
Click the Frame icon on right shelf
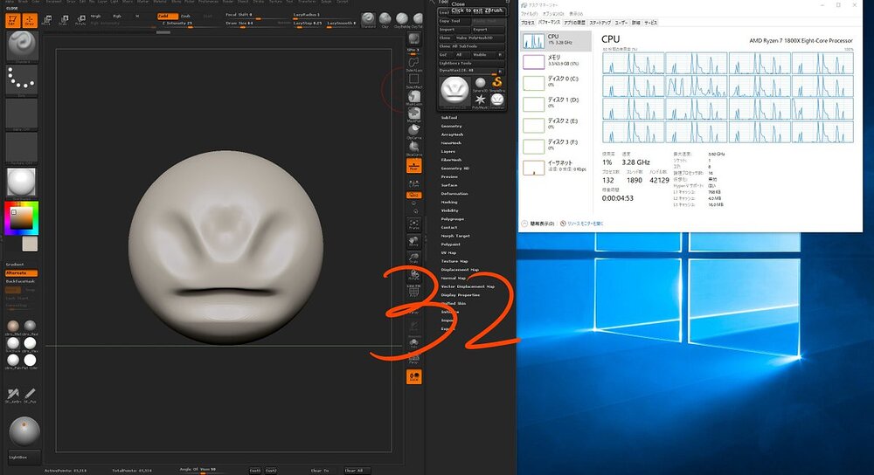point(414,224)
